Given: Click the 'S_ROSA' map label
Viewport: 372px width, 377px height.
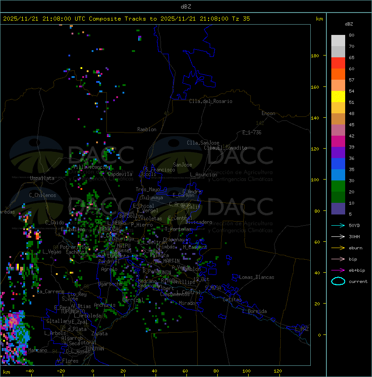Looking at the screenshot, I should click(213, 288).
